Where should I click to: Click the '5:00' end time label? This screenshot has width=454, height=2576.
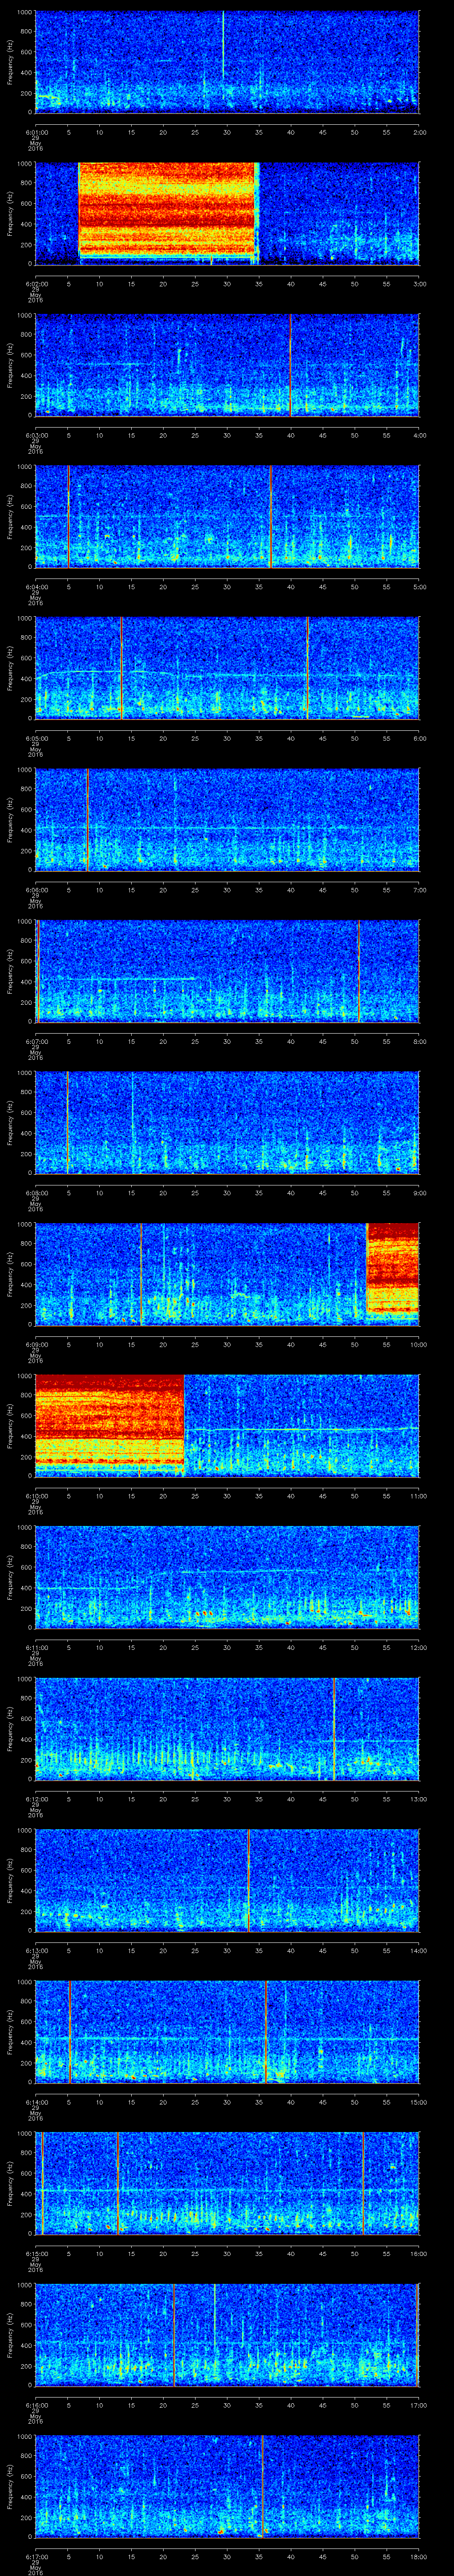tap(419, 586)
